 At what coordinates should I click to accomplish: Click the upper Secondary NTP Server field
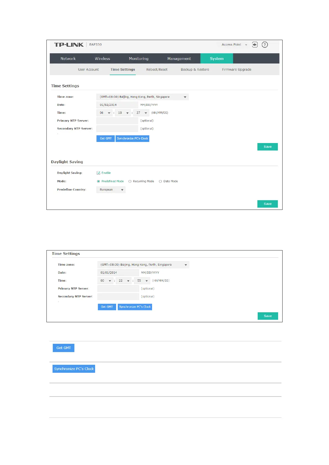117,129
